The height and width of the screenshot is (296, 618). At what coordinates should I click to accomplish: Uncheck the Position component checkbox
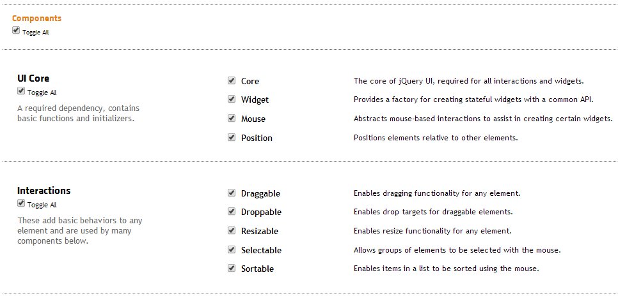[232, 137]
